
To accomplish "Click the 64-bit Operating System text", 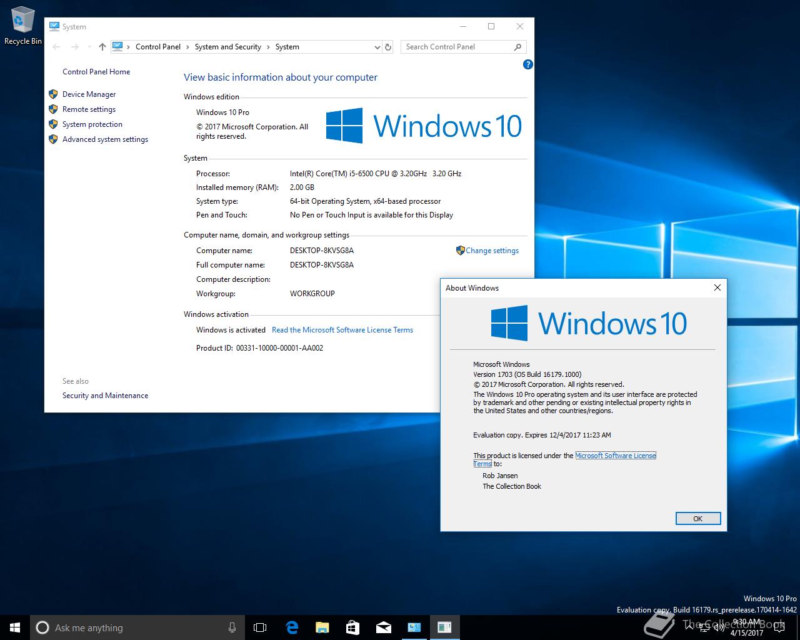I will [366, 201].
